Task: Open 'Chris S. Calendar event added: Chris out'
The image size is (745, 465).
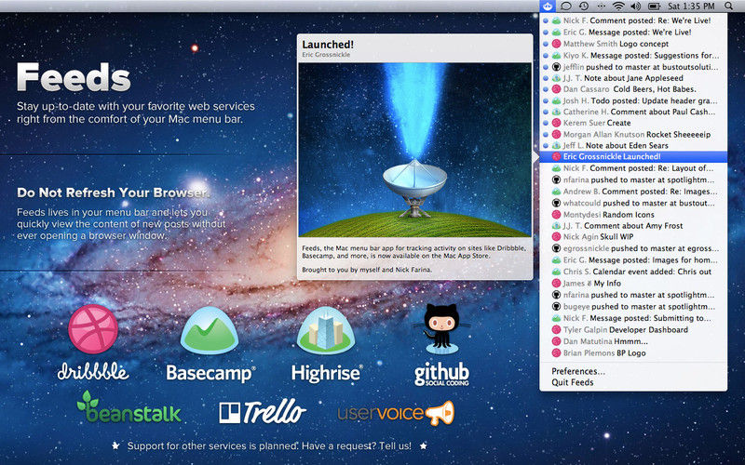Action: 633,272
